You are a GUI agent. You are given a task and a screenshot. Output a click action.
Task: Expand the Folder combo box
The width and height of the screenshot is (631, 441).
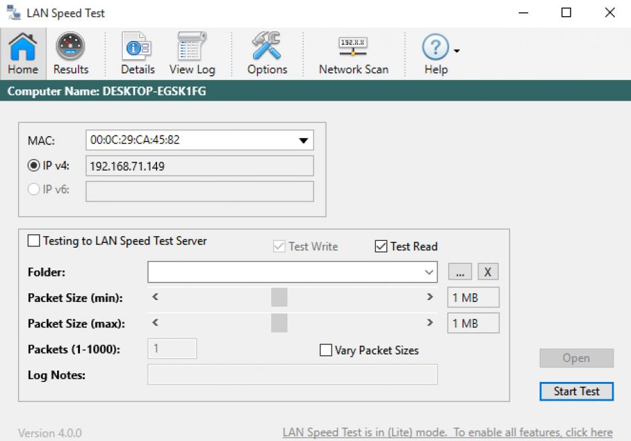click(430, 273)
